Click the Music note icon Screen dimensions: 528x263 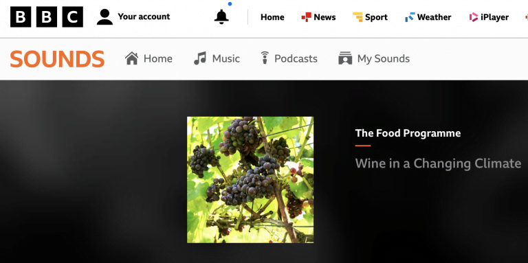(200, 58)
